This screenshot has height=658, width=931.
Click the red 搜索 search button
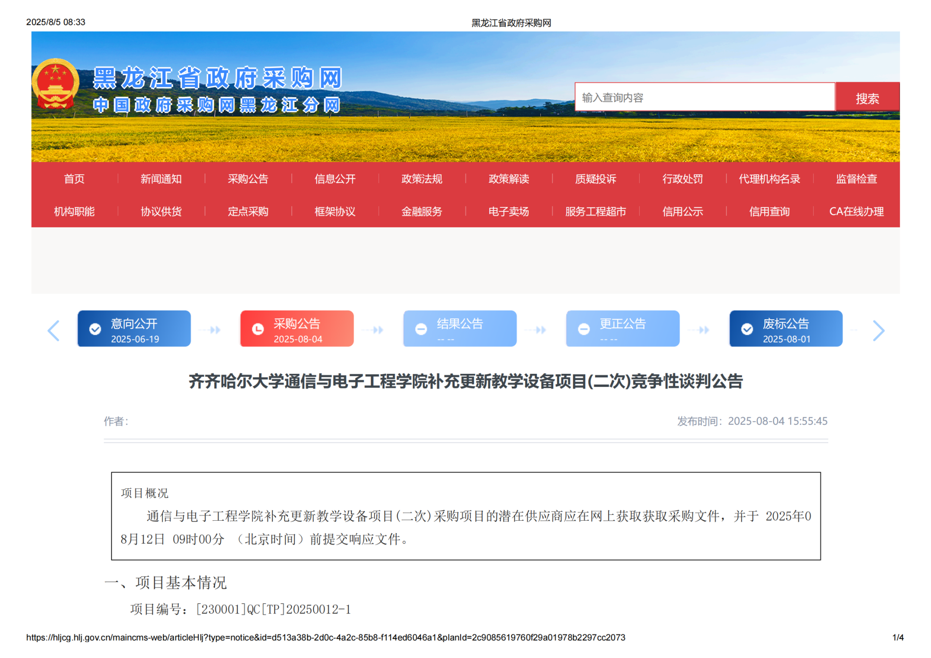coord(867,98)
